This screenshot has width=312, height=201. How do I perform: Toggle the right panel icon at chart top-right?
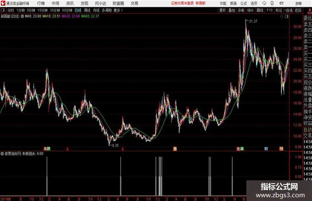pyautogui.click(x=287, y=17)
